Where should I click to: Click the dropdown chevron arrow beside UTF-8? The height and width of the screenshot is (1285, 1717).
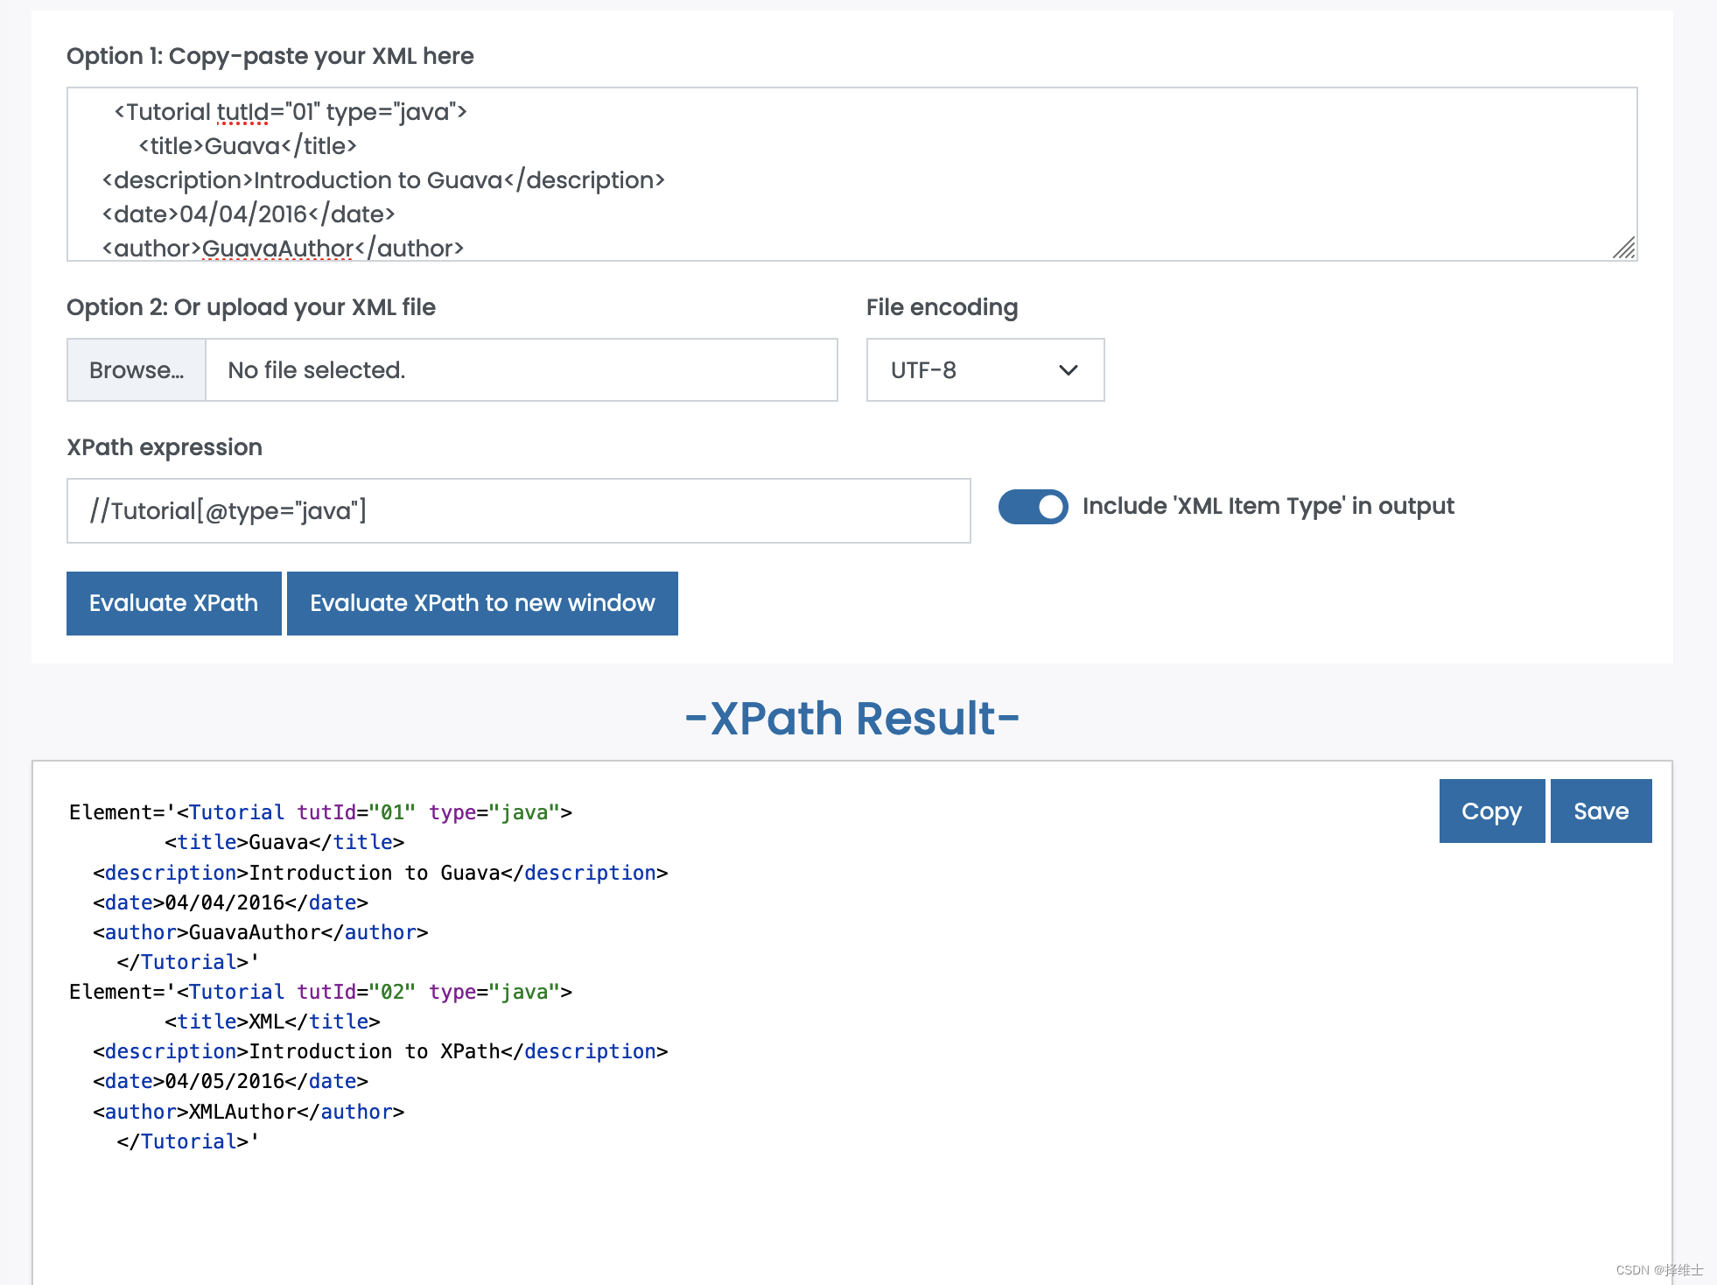point(1068,370)
